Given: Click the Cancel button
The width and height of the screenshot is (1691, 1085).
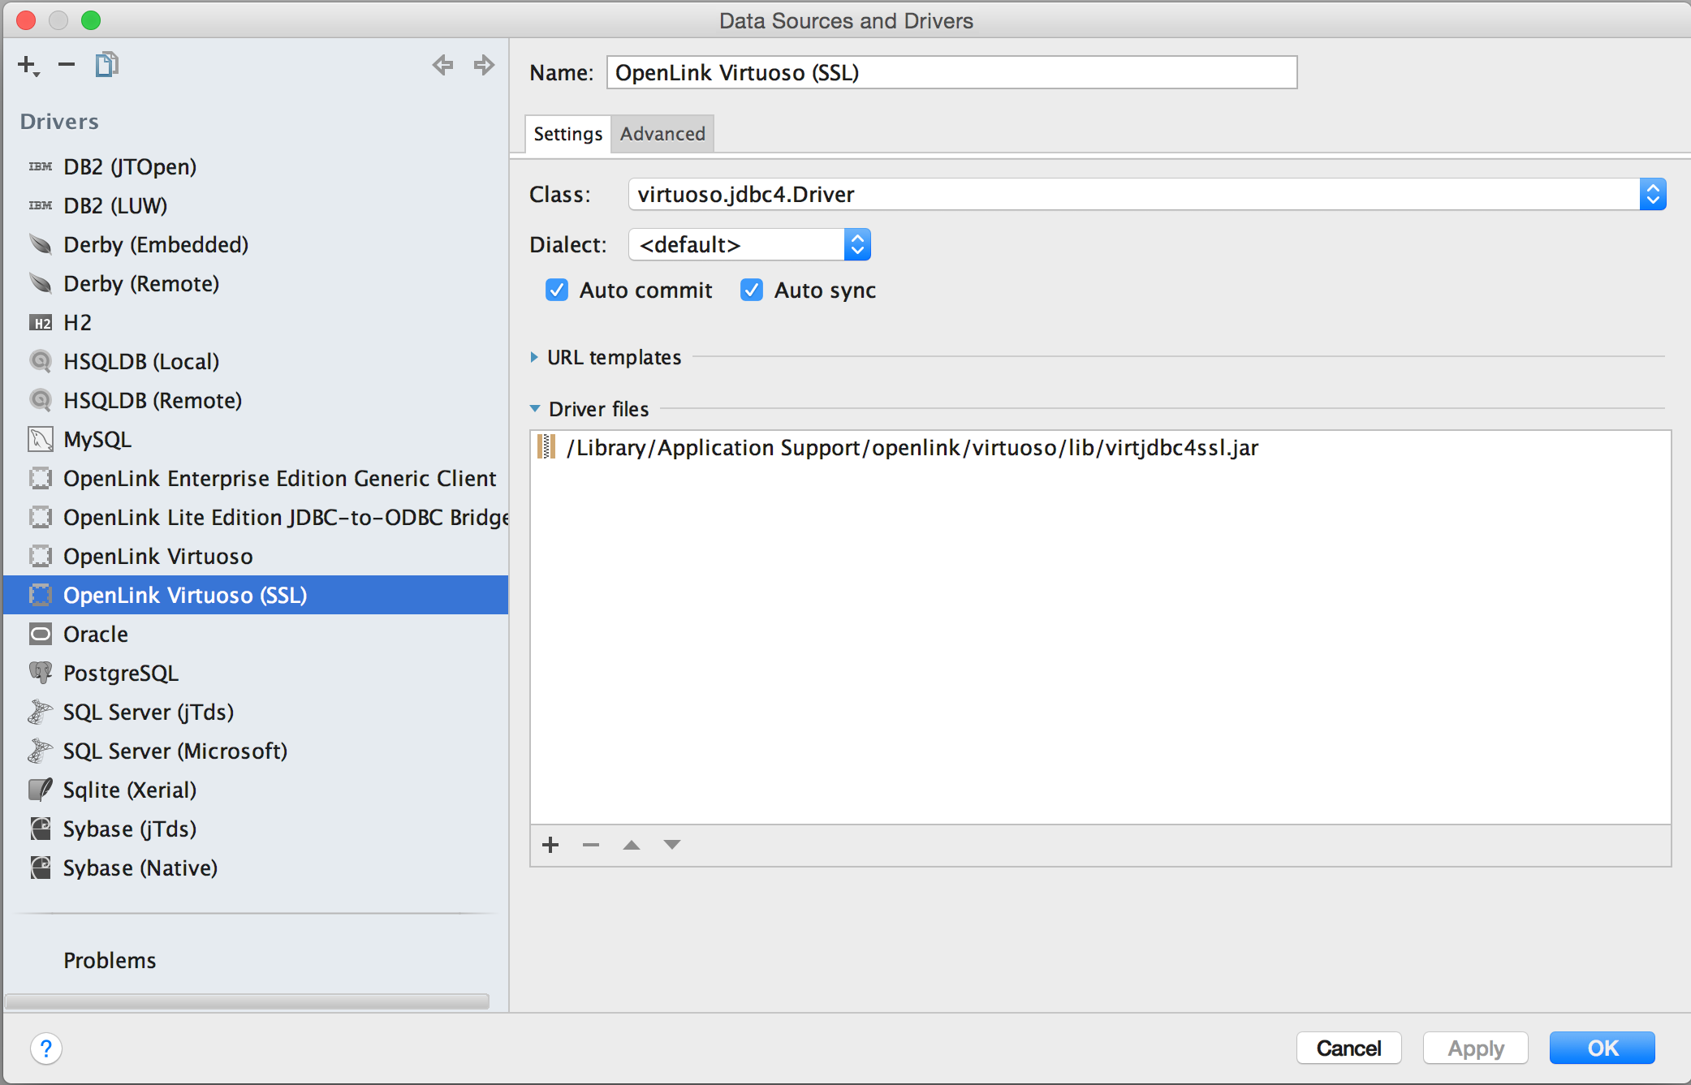Looking at the screenshot, I should pos(1348,1048).
